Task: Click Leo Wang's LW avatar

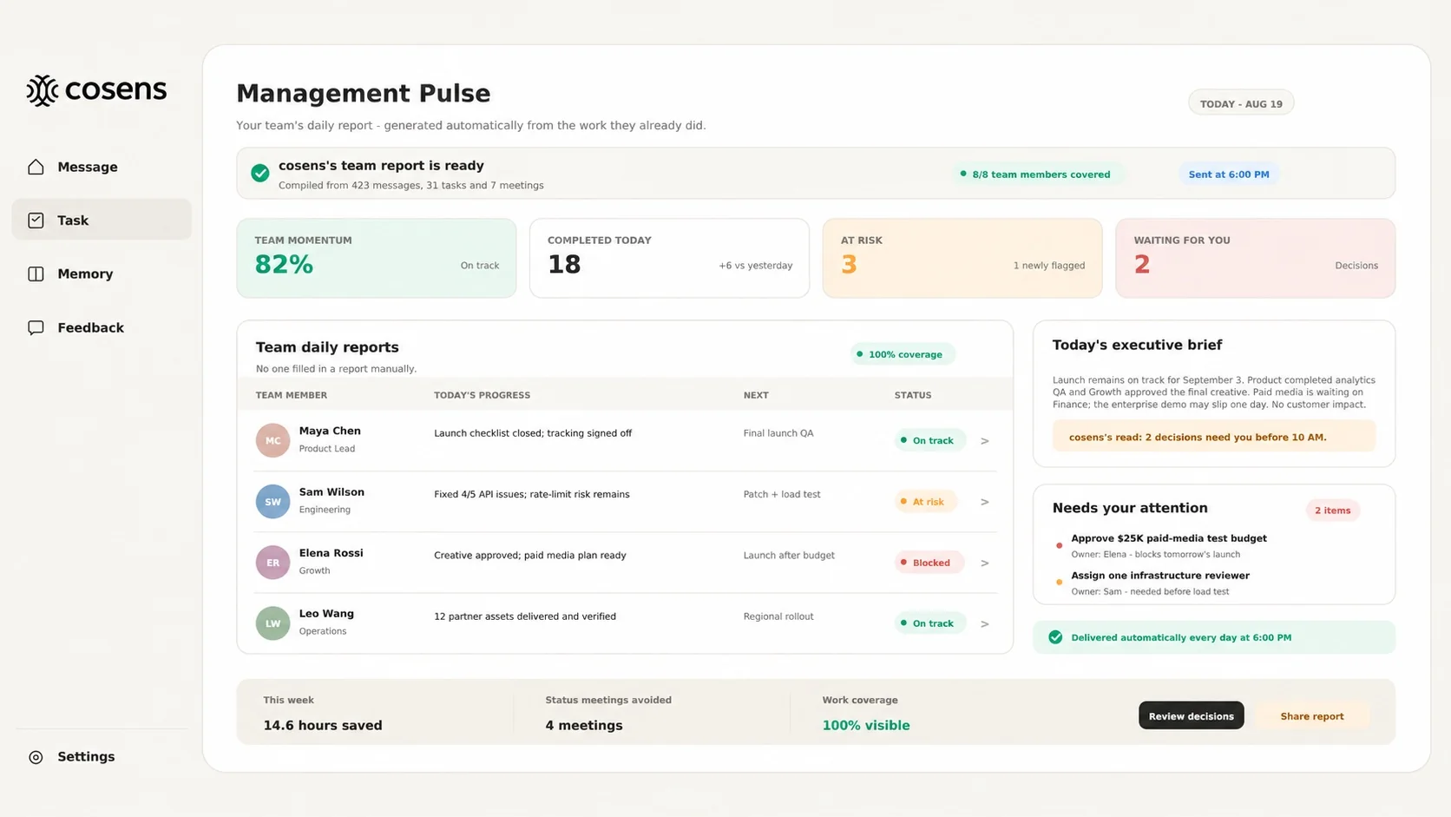Action: coord(272,623)
